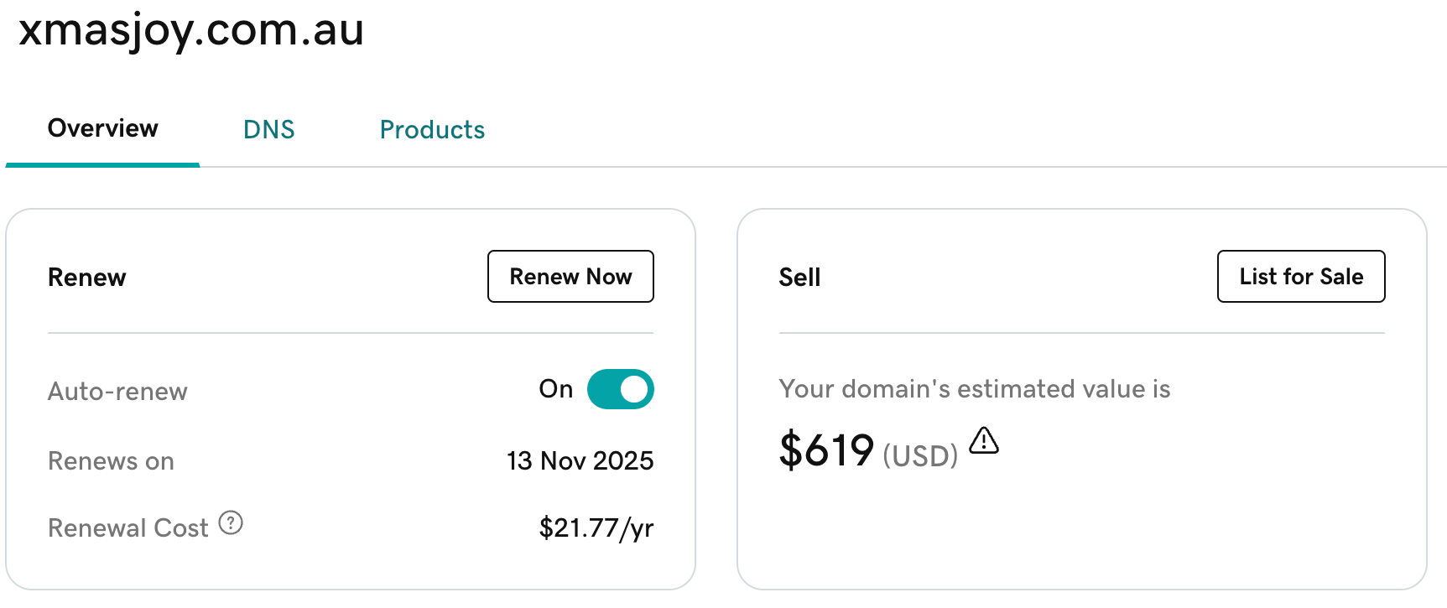Click the warning triangle beside estimated value

pos(984,440)
